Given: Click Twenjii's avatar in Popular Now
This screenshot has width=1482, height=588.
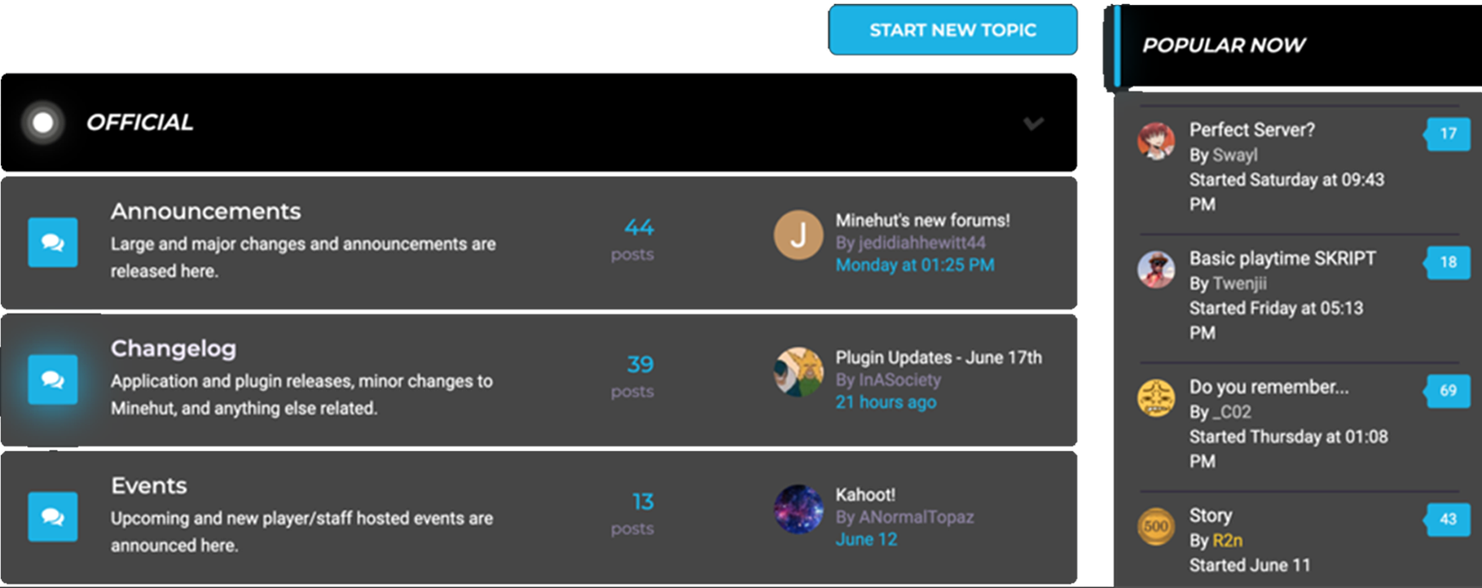Looking at the screenshot, I should [x=1156, y=270].
